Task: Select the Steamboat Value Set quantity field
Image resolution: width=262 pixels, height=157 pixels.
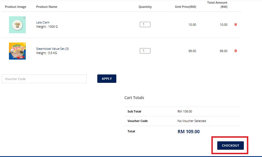Action: [145, 51]
